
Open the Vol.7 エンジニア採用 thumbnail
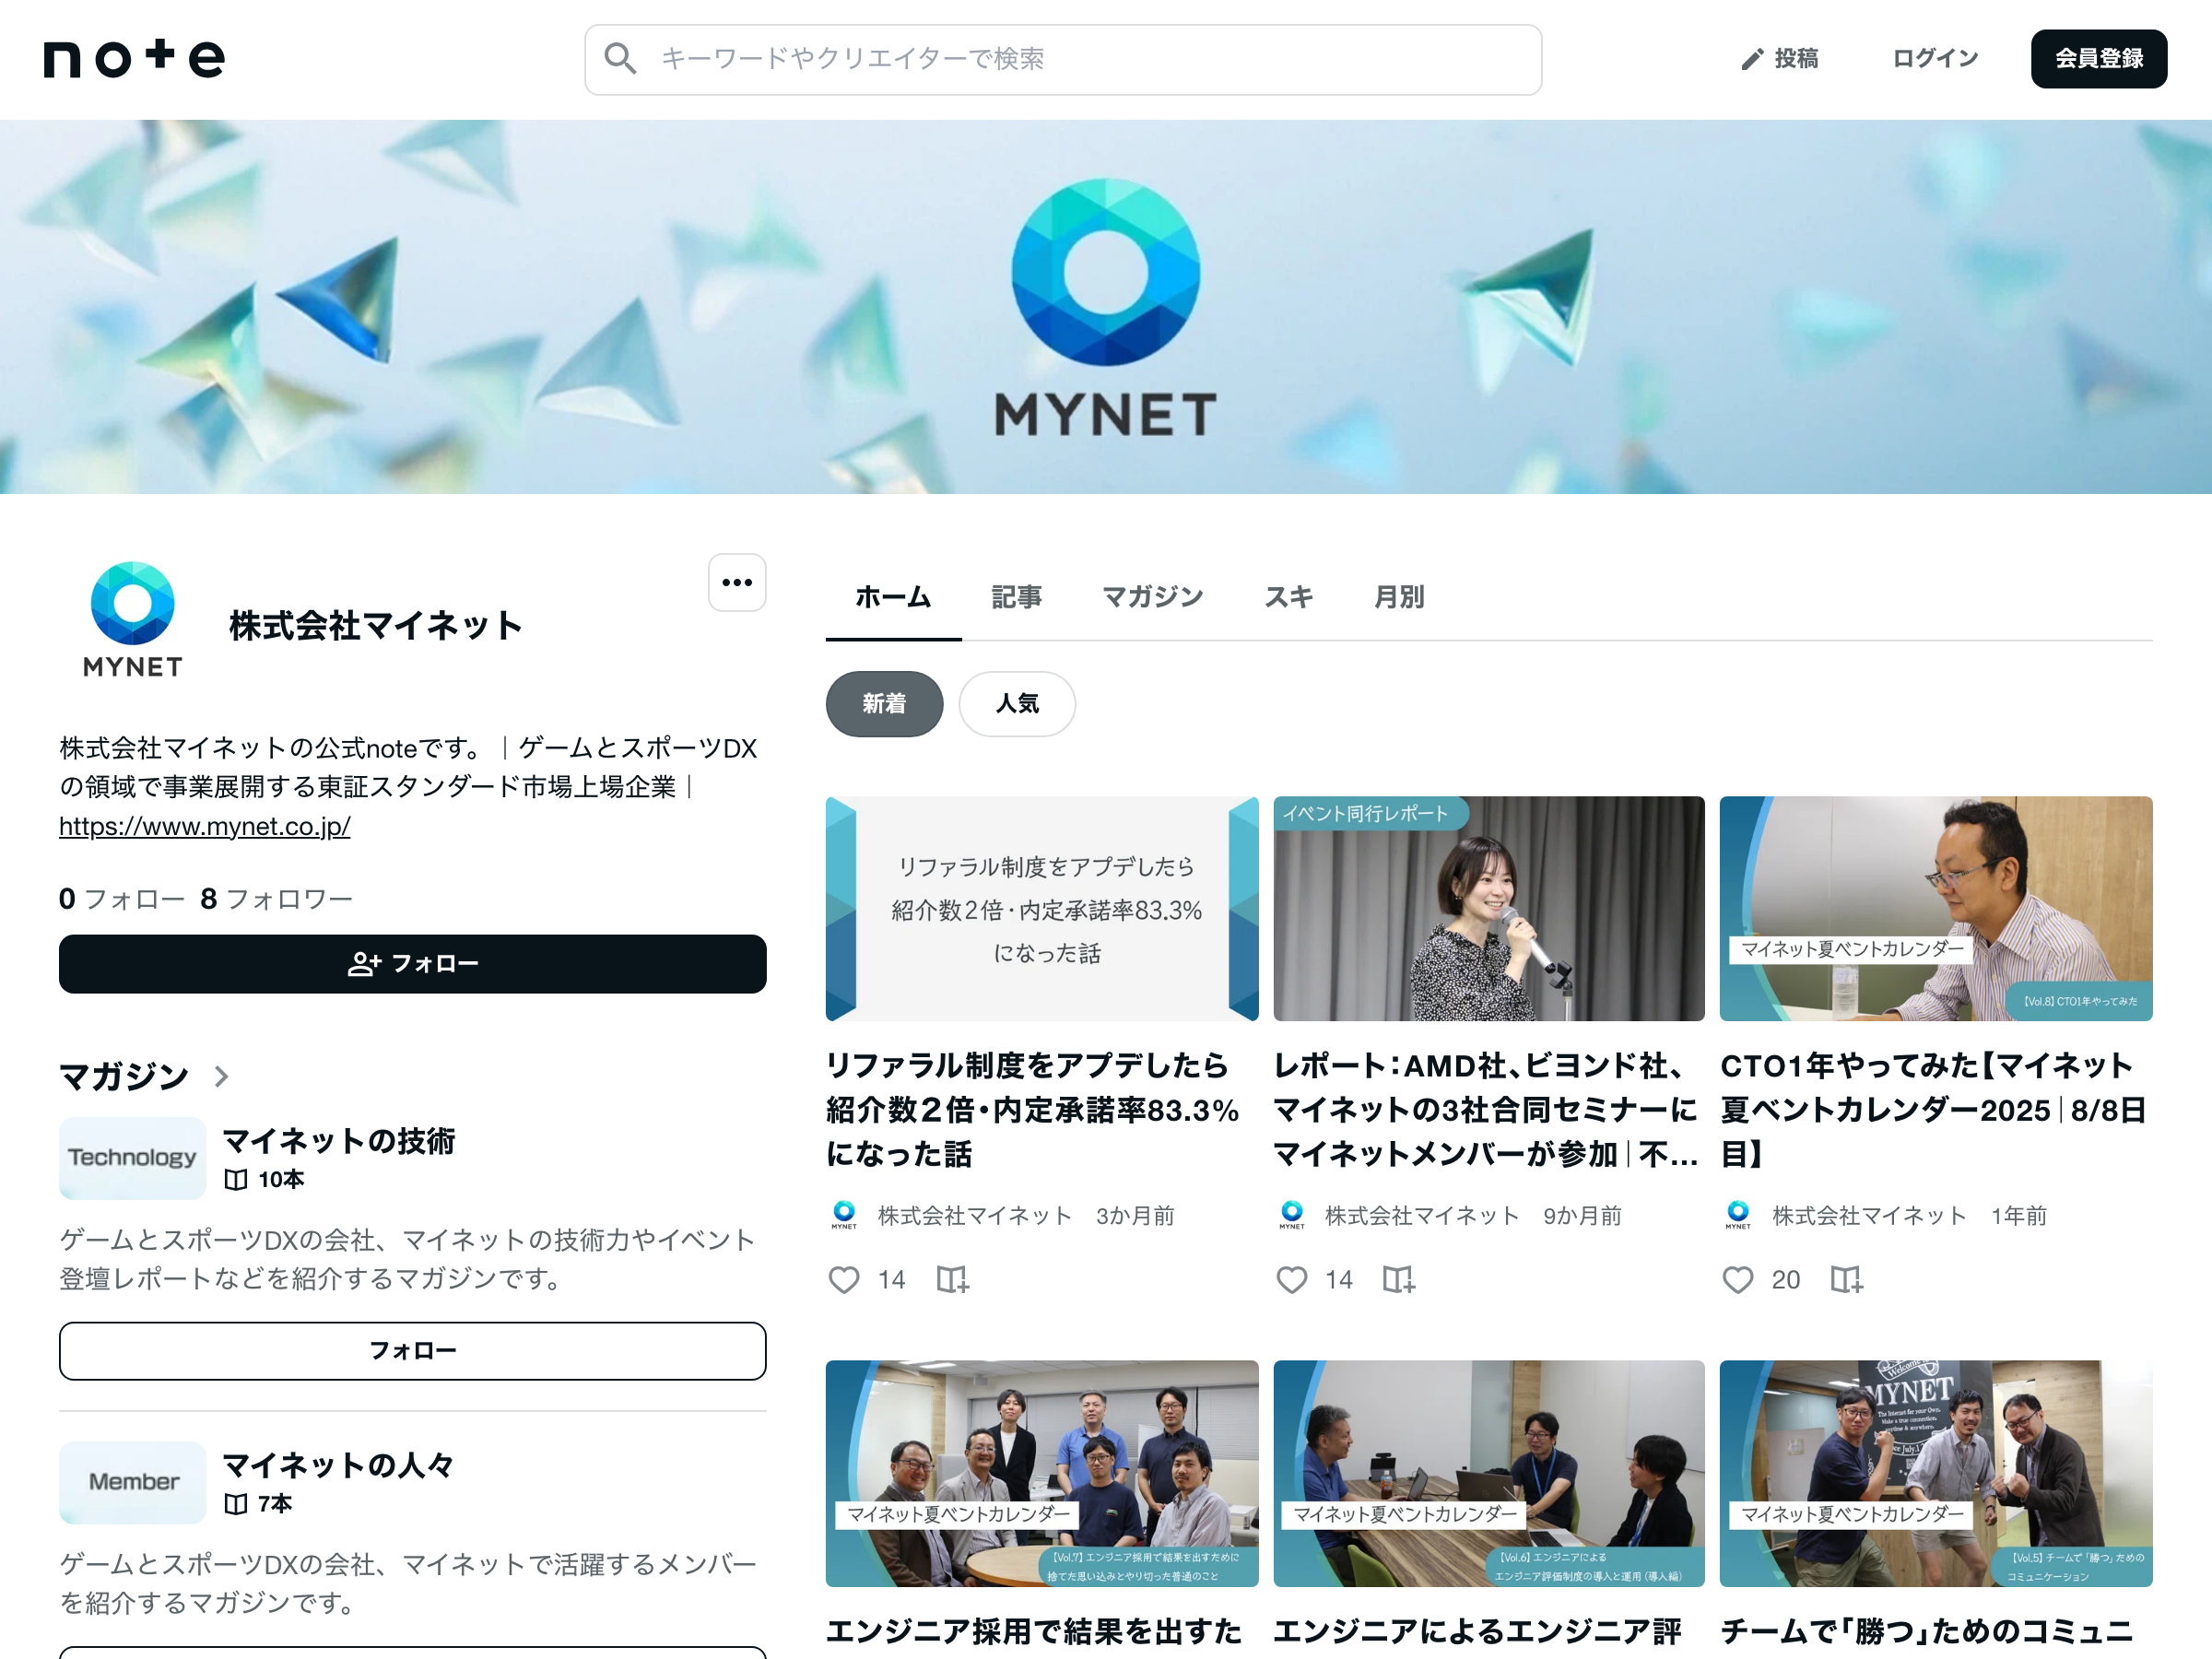pos(1042,1473)
